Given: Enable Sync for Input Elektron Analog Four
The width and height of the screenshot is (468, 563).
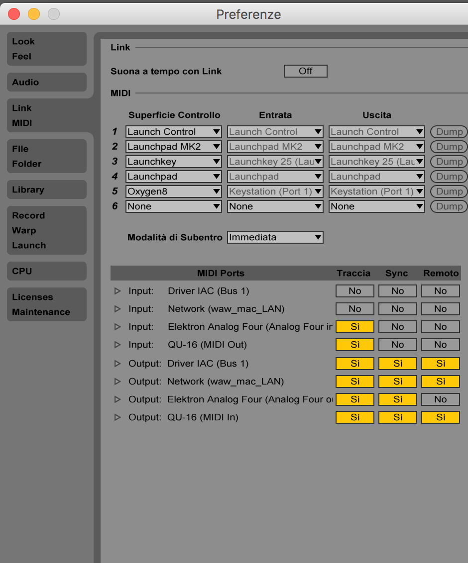Looking at the screenshot, I should [x=397, y=327].
